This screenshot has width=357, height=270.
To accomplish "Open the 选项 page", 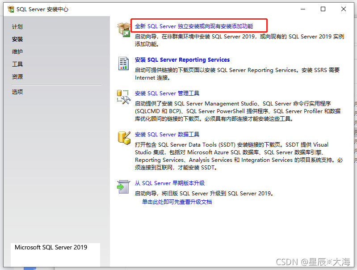I will (x=17, y=92).
